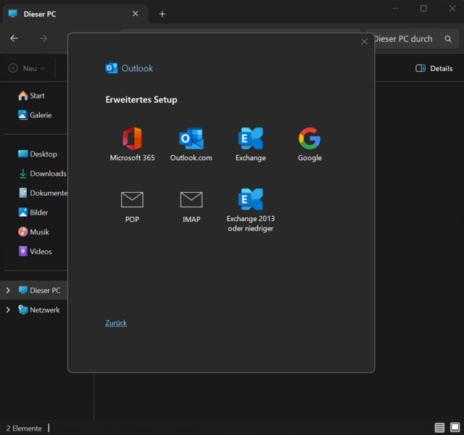Viewport: 464px width, 435px height.
Task: Click the Outlook logo in dialog header
Action: pos(111,68)
